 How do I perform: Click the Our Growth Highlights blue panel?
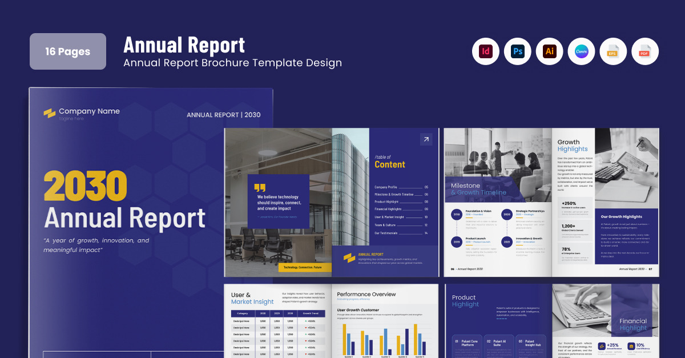point(627,236)
